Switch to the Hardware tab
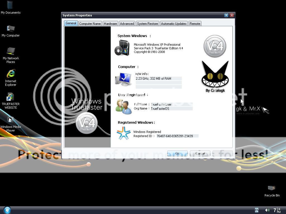The height and width of the screenshot is (214, 286). tap(110, 24)
